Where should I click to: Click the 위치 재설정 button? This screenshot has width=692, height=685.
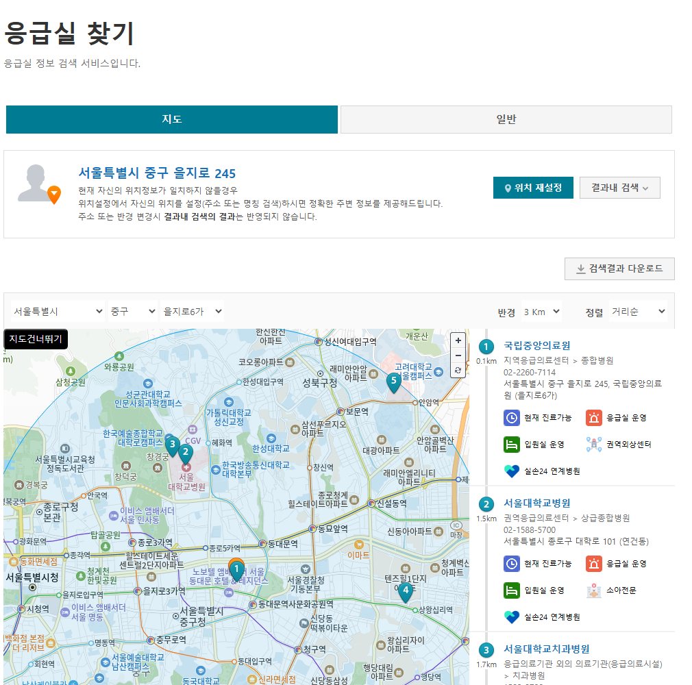tap(533, 188)
